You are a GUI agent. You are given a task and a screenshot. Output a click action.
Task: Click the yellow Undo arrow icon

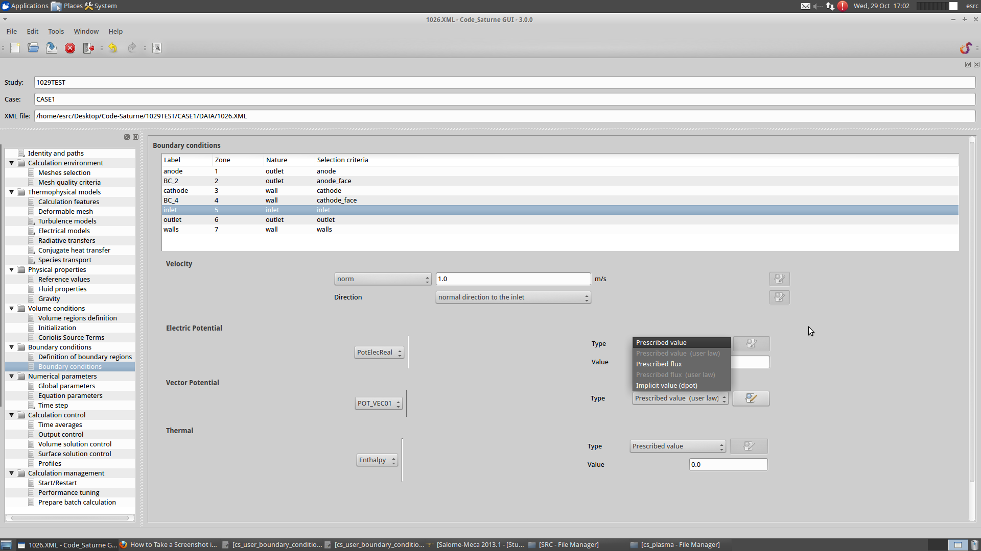click(x=112, y=48)
